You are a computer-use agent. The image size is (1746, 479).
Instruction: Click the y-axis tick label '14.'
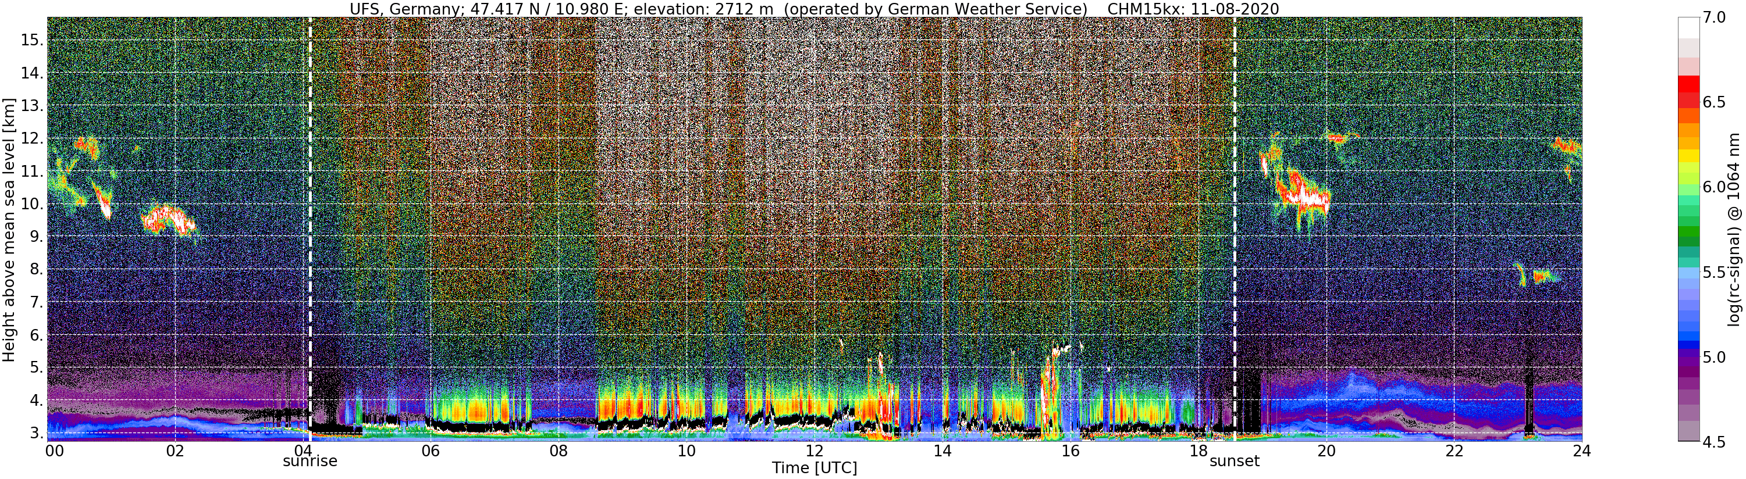(32, 73)
